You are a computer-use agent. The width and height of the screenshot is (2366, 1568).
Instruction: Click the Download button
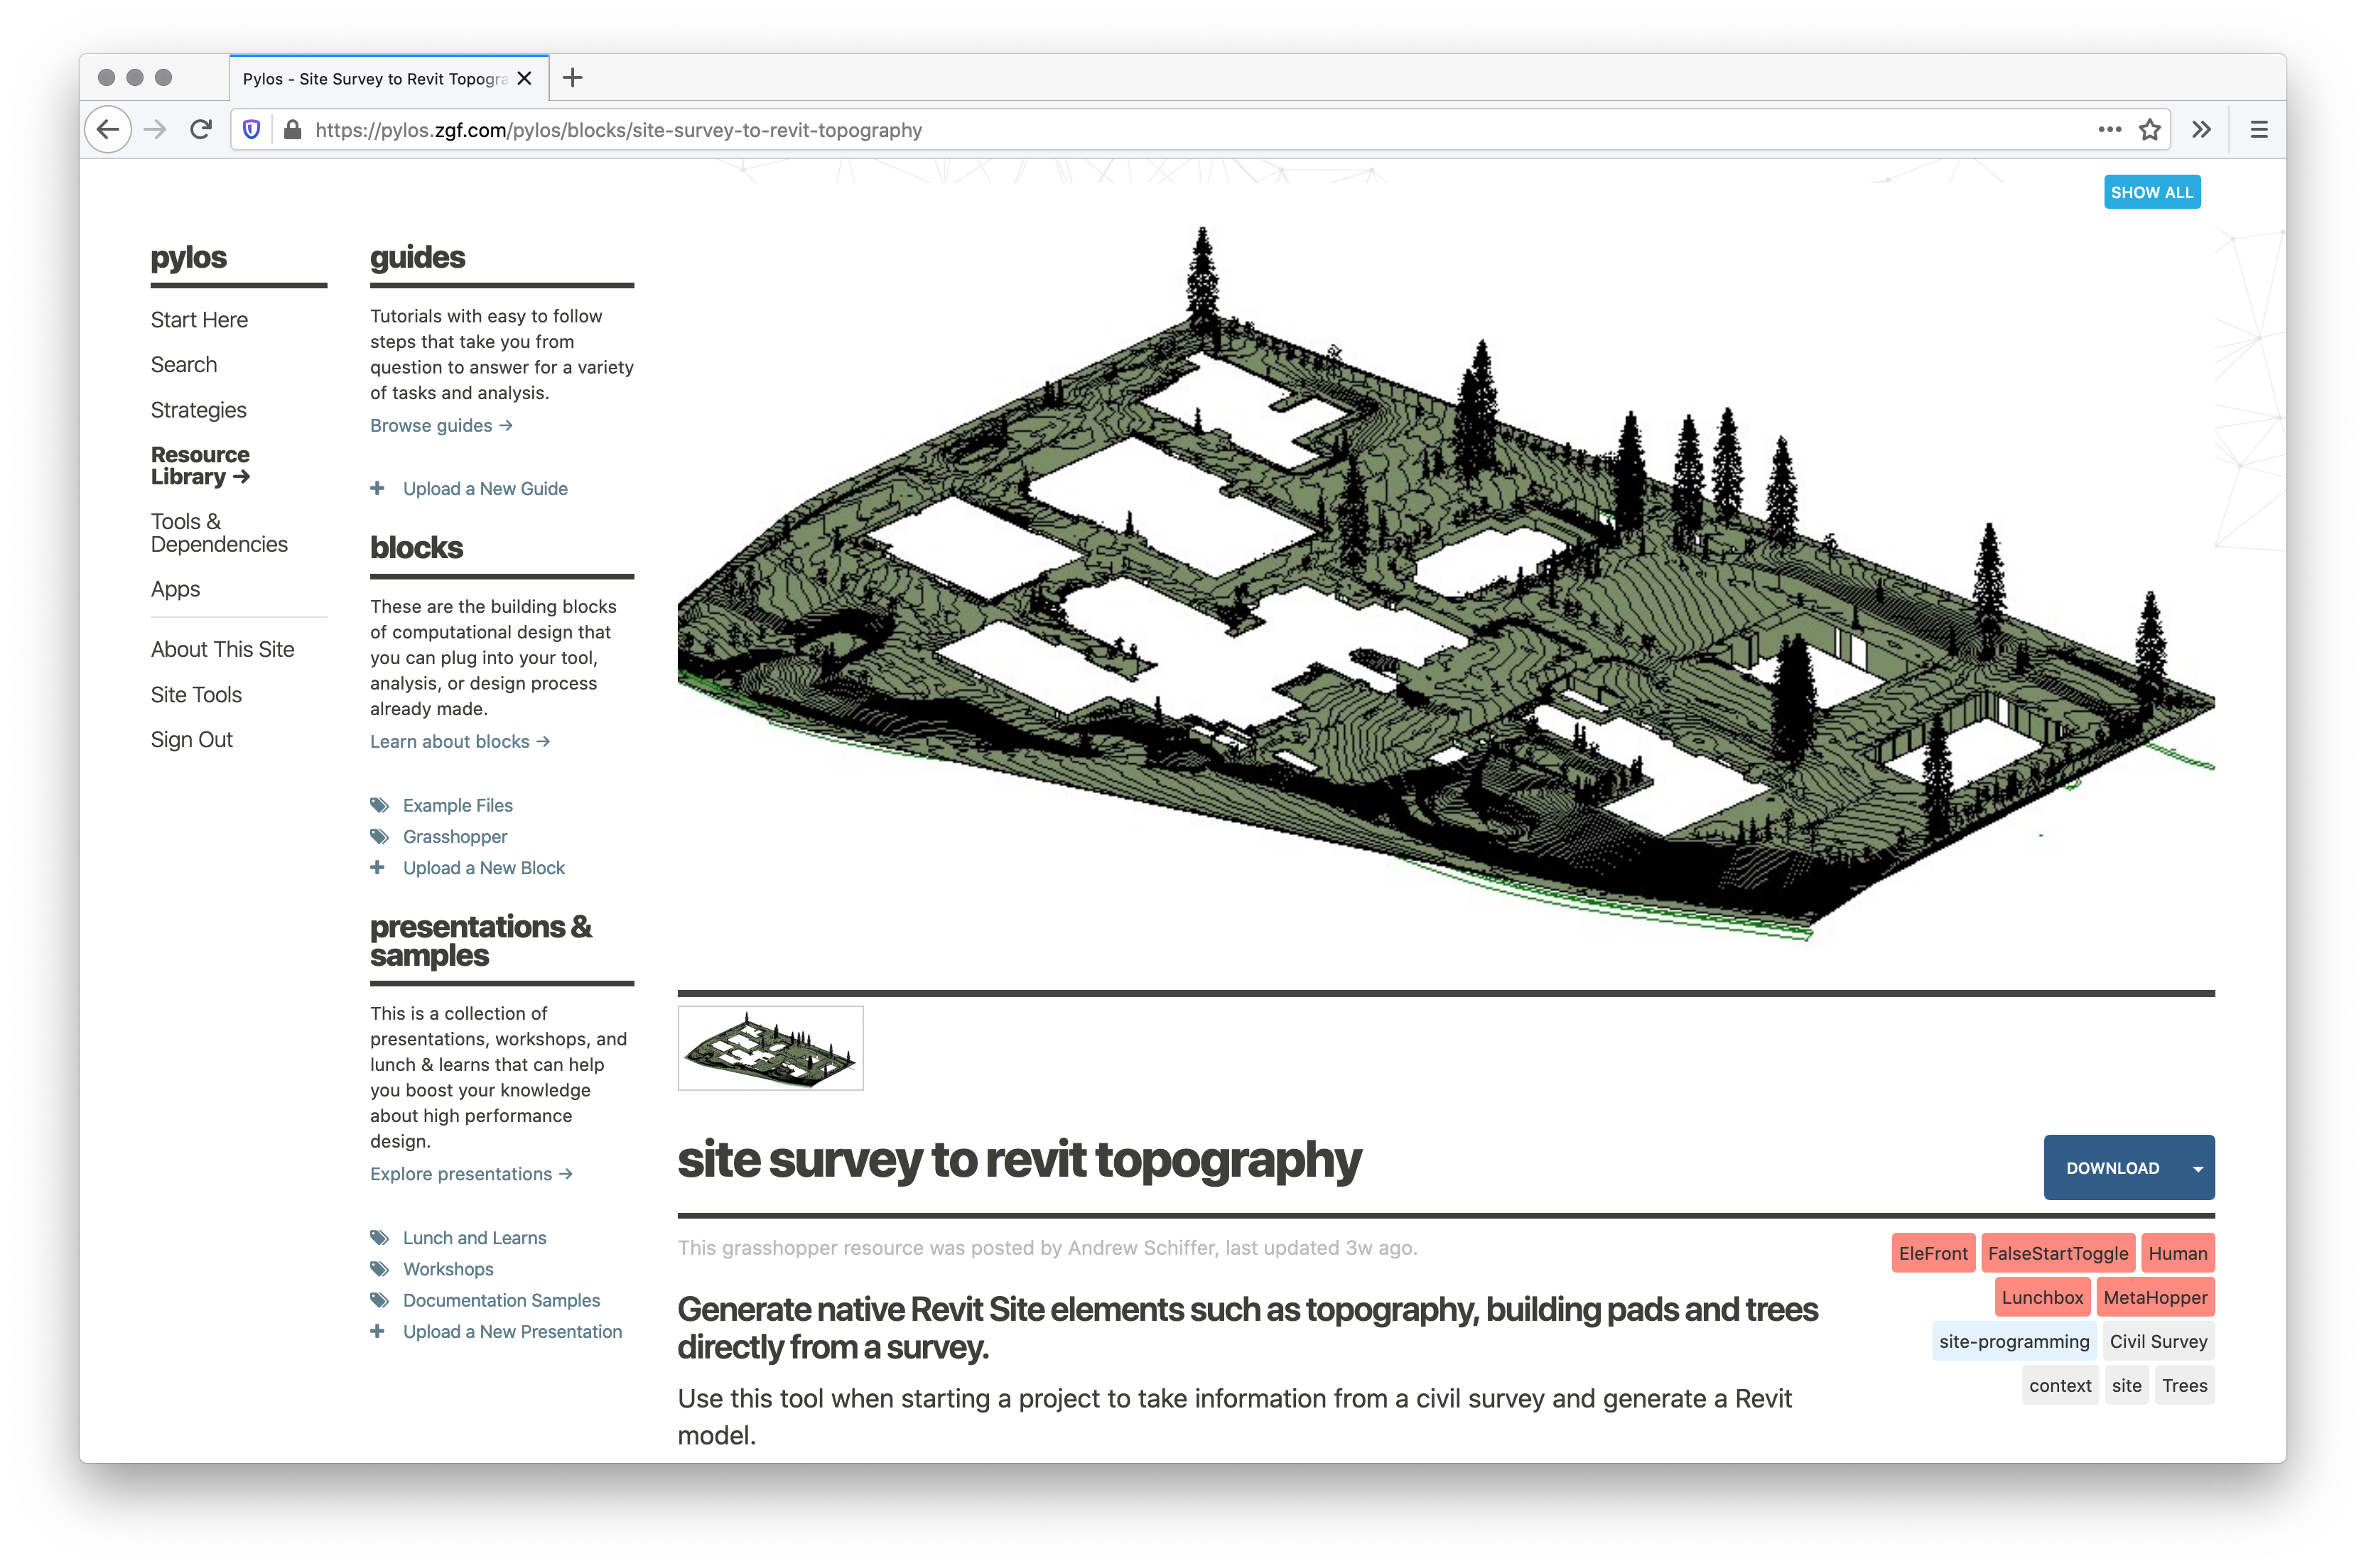2112,1168
